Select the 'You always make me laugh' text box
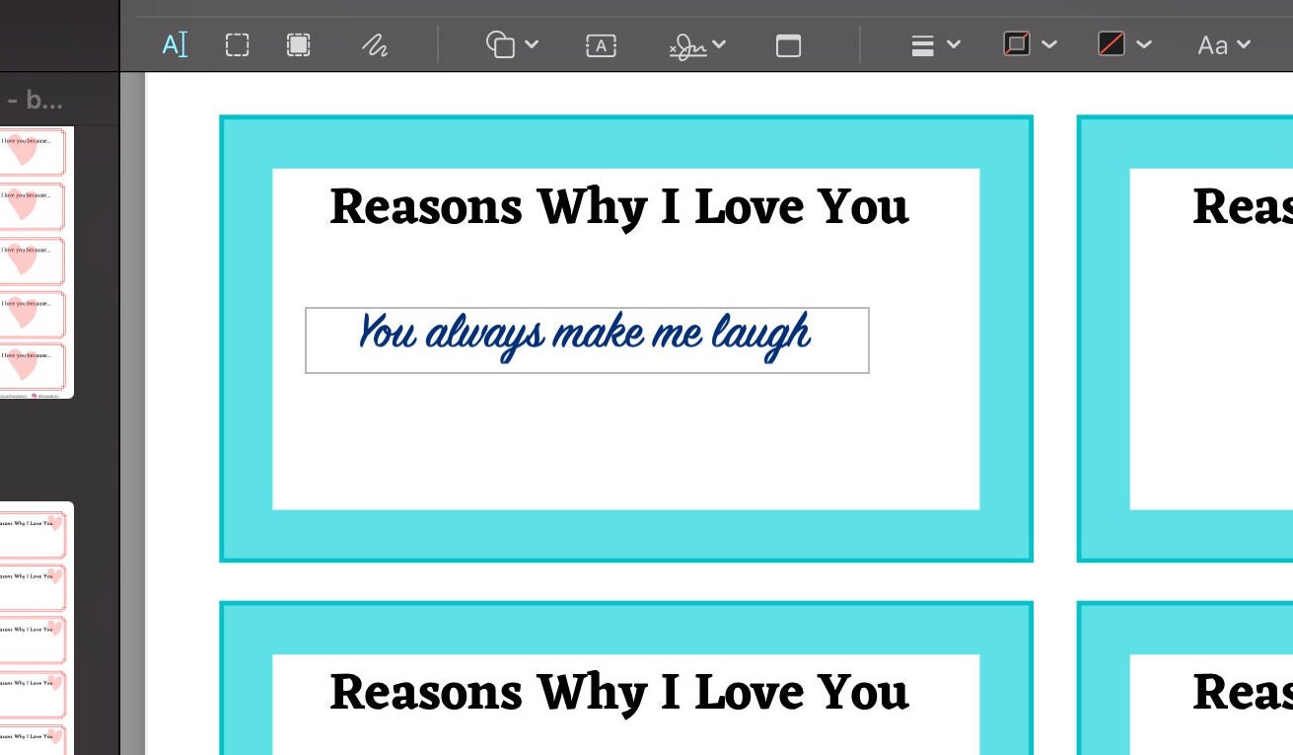The height and width of the screenshot is (755, 1293). (586, 340)
